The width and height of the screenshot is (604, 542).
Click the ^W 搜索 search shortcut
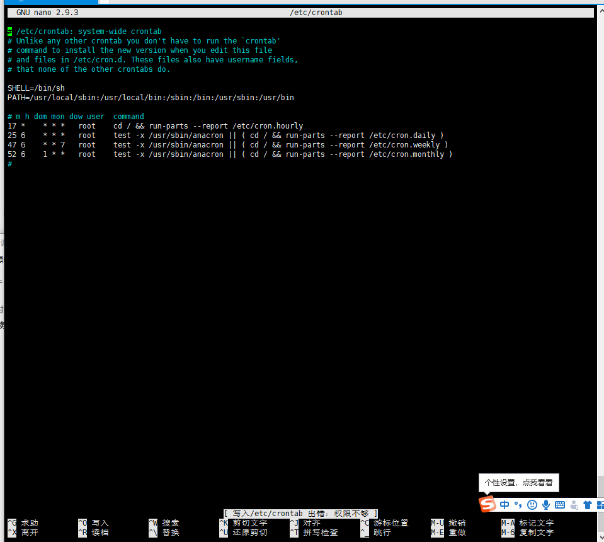point(164,522)
